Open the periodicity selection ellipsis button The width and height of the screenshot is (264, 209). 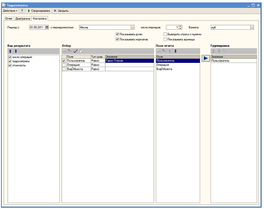132,27
